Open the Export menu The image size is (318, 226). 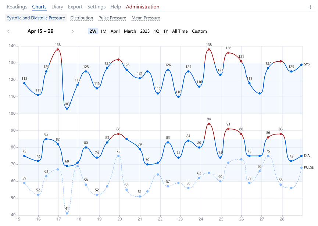pyautogui.click(x=75, y=7)
